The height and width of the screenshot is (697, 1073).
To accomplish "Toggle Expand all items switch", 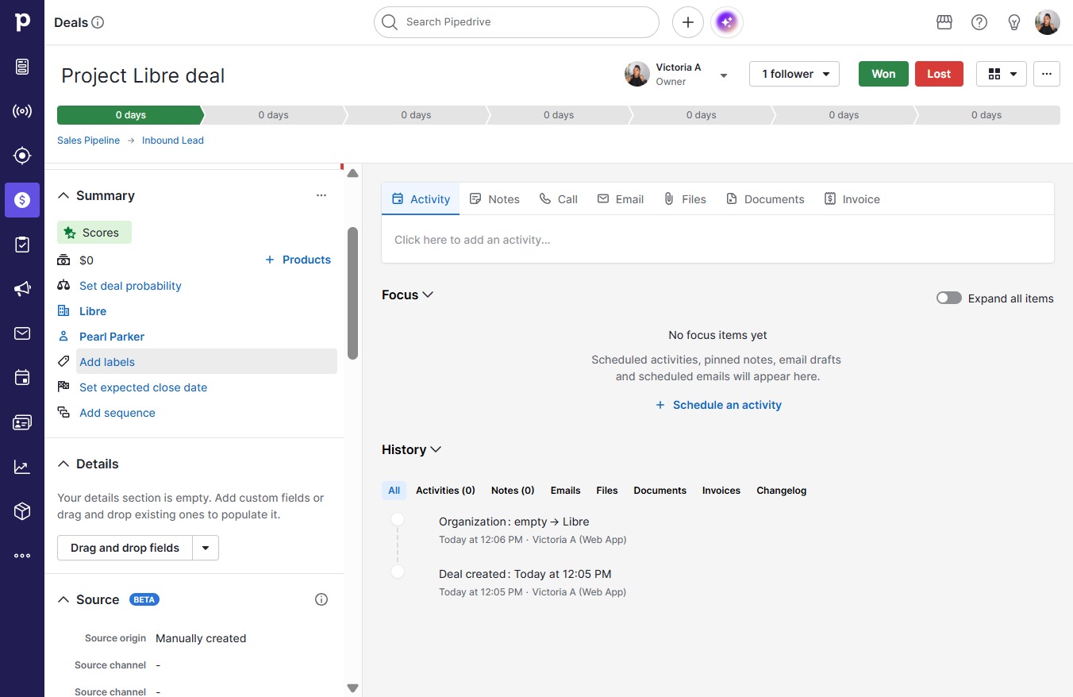I will point(949,298).
